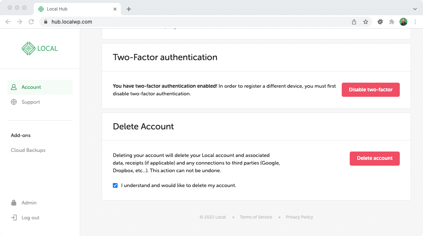Select the Account person icon in sidebar

[x=14, y=87]
